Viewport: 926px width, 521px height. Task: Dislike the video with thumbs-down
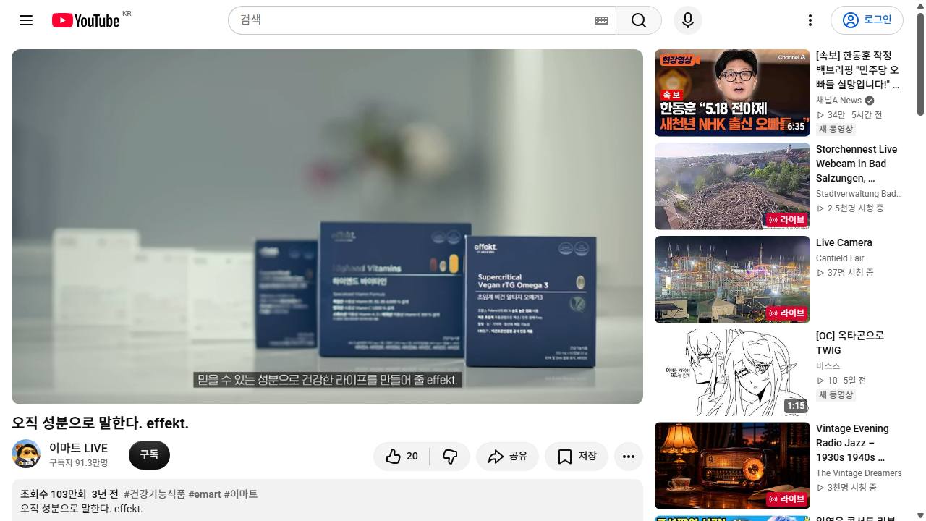pyautogui.click(x=450, y=456)
